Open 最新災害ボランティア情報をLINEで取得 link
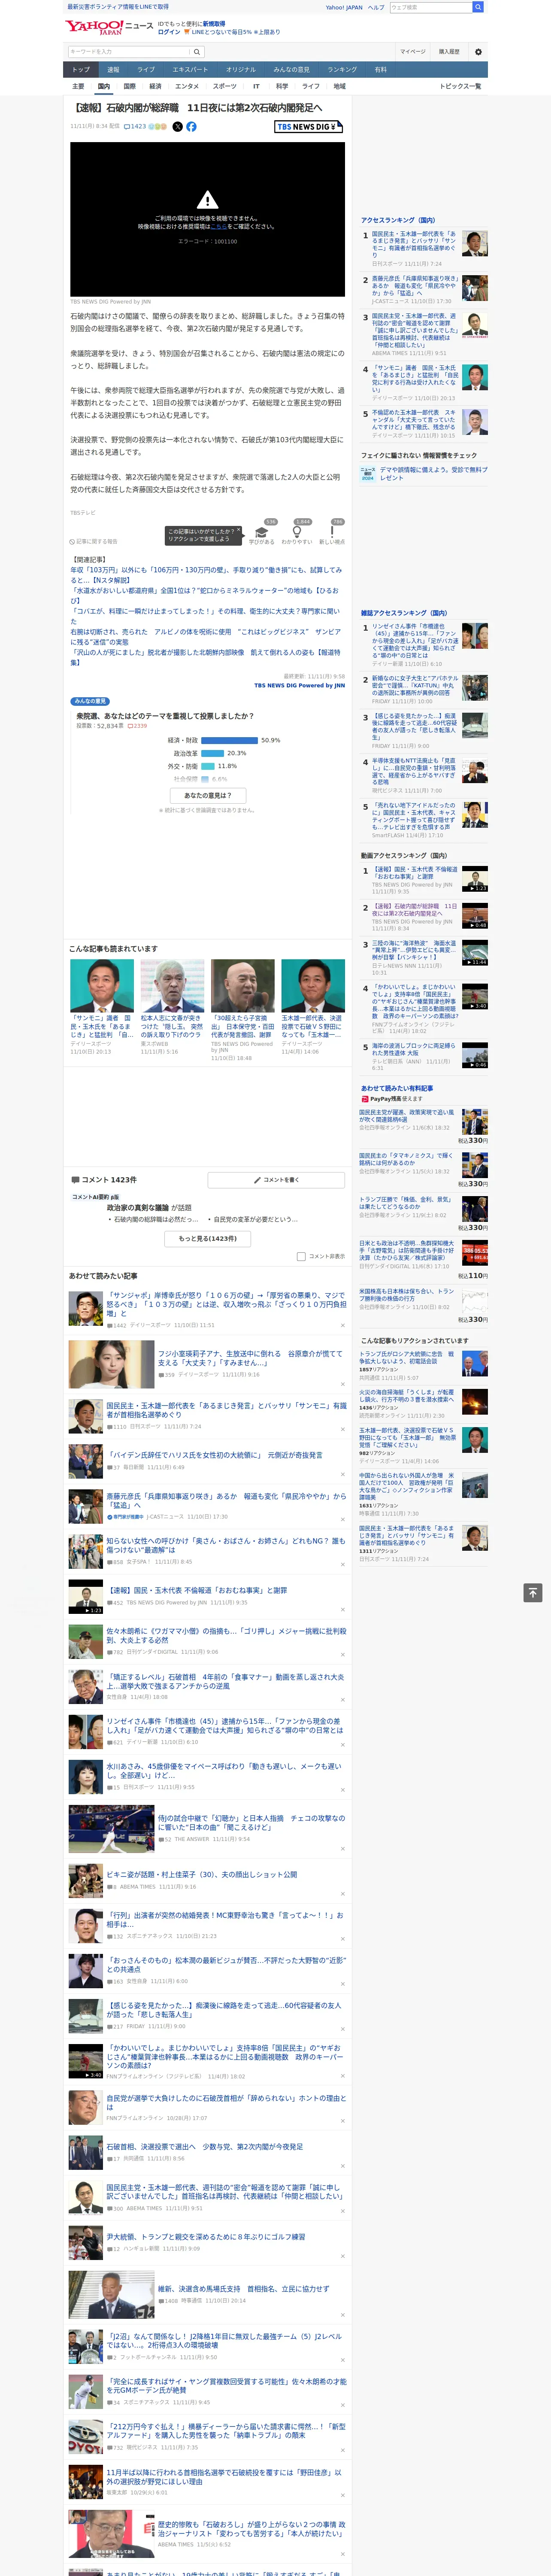Screen dimensions: 551x2576 coord(118,7)
